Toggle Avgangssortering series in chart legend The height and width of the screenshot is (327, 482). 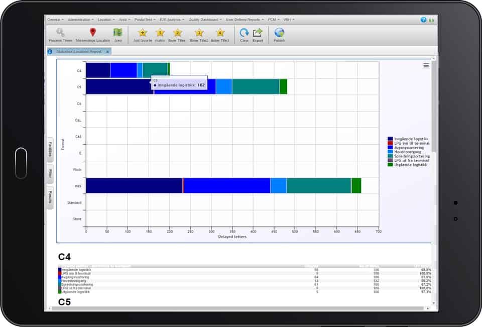tap(406, 148)
